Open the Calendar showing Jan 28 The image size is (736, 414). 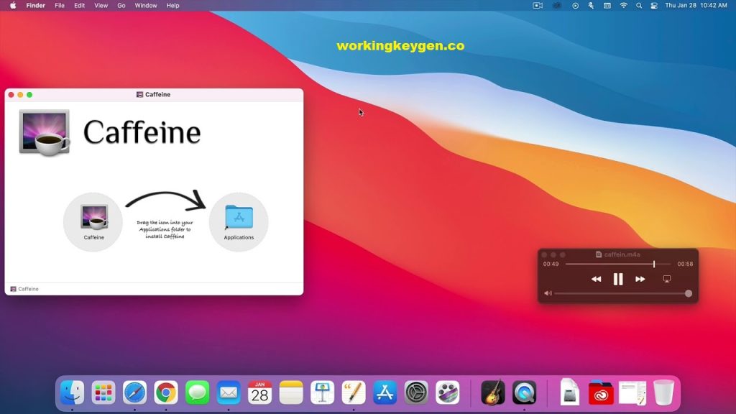point(259,392)
